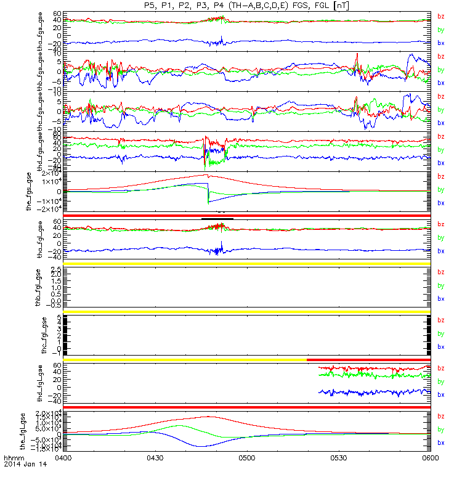The height and width of the screenshot is (493, 462).
Task: Click red segment of bar under thc_fgl_gse panel
Action: pos(368,360)
